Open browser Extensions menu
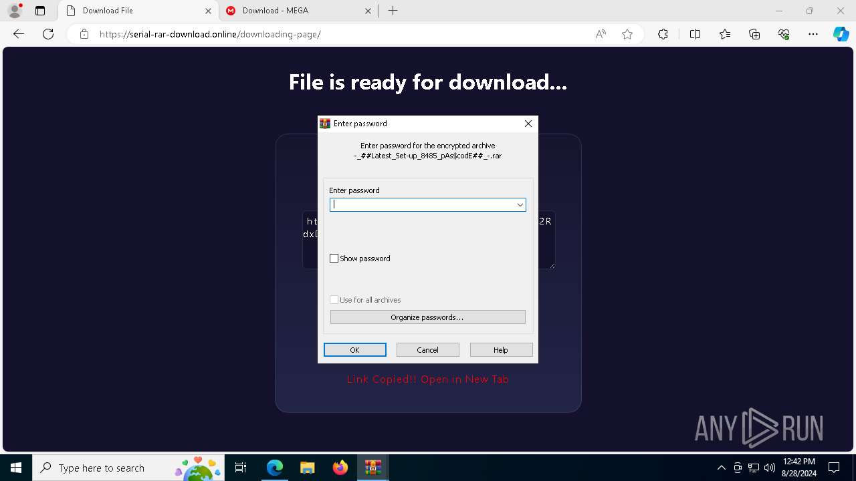This screenshot has height=481, width=856. click(x=663, y=34)
